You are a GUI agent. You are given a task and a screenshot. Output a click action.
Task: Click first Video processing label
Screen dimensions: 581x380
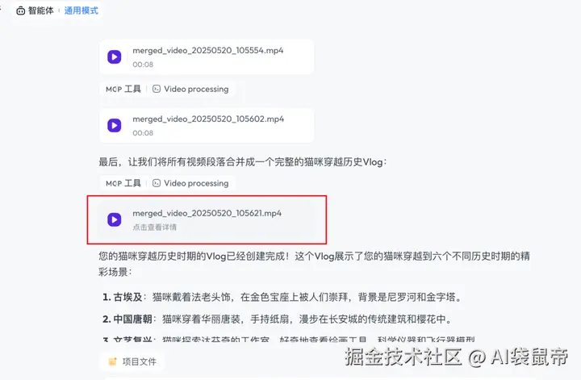click(196, 89)
